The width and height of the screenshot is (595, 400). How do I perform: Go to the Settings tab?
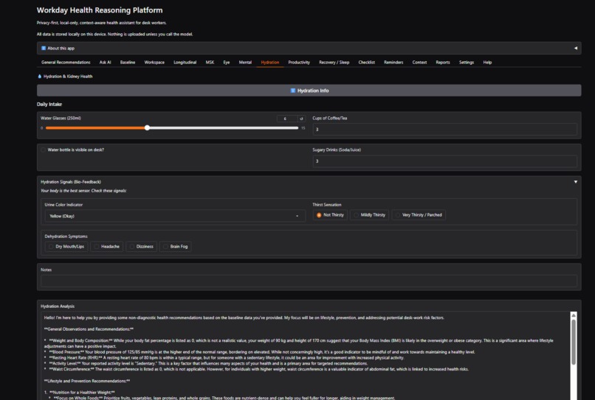pos(467,62)
